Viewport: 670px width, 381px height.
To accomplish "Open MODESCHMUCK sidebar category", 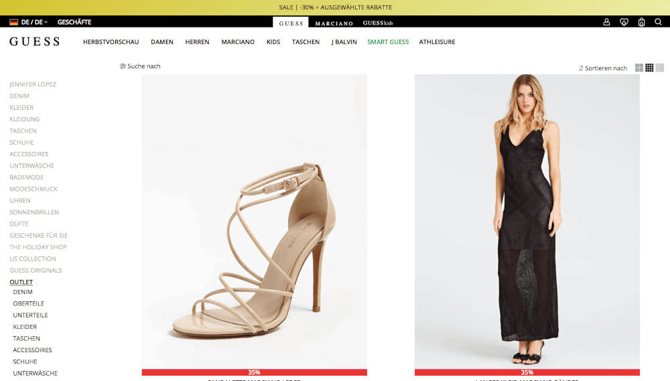I will click(33, 189).
